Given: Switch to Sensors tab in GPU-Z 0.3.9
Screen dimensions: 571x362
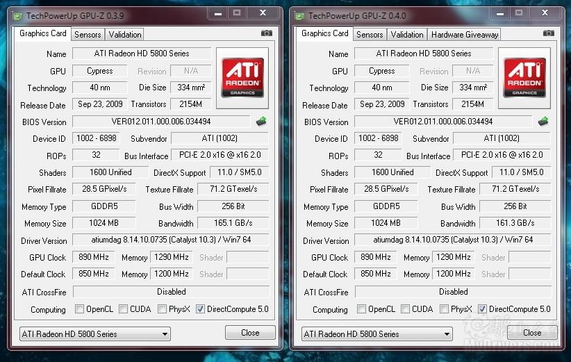Looking at the screenshot, I should click(x=88, y=35).
